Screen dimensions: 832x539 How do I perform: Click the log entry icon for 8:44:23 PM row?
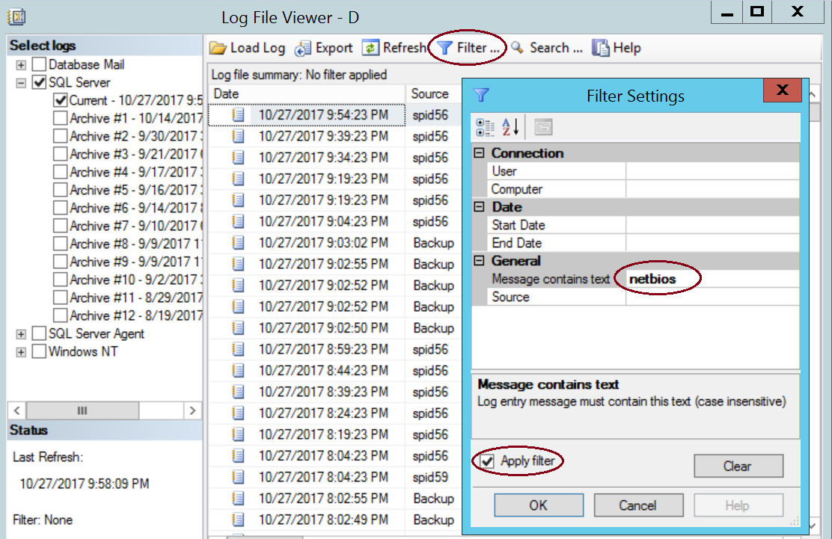pos(238,371)
